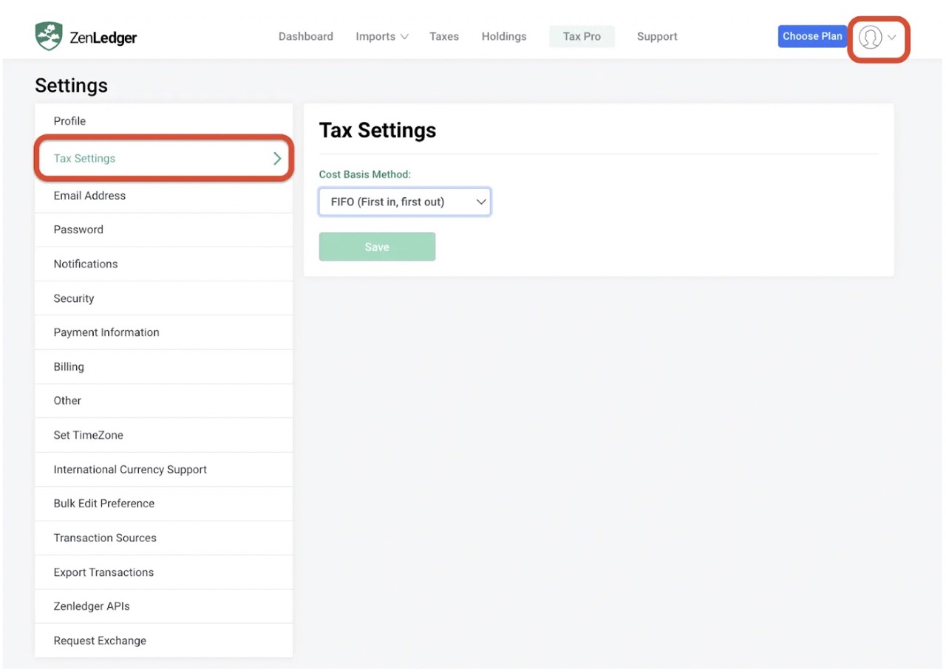Switch to the Holdings page
Image resolution: width=946 pixels, height=672 pixels.
click(x=503, y=36)
